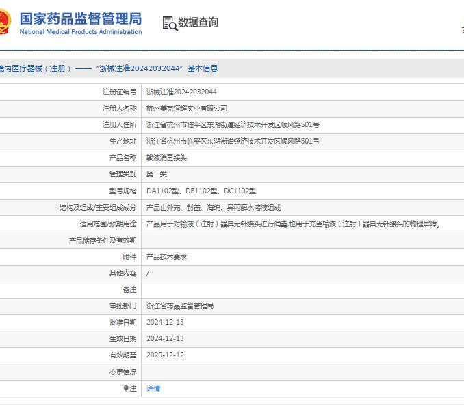Image resolution: width=464 pixels, height=406 pixels.
Task: Click management category value 第二类
Action: (x=157, y=174)
